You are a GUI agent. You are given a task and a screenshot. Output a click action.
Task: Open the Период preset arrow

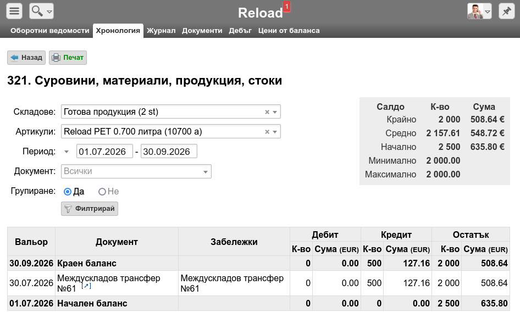[67, 152]
